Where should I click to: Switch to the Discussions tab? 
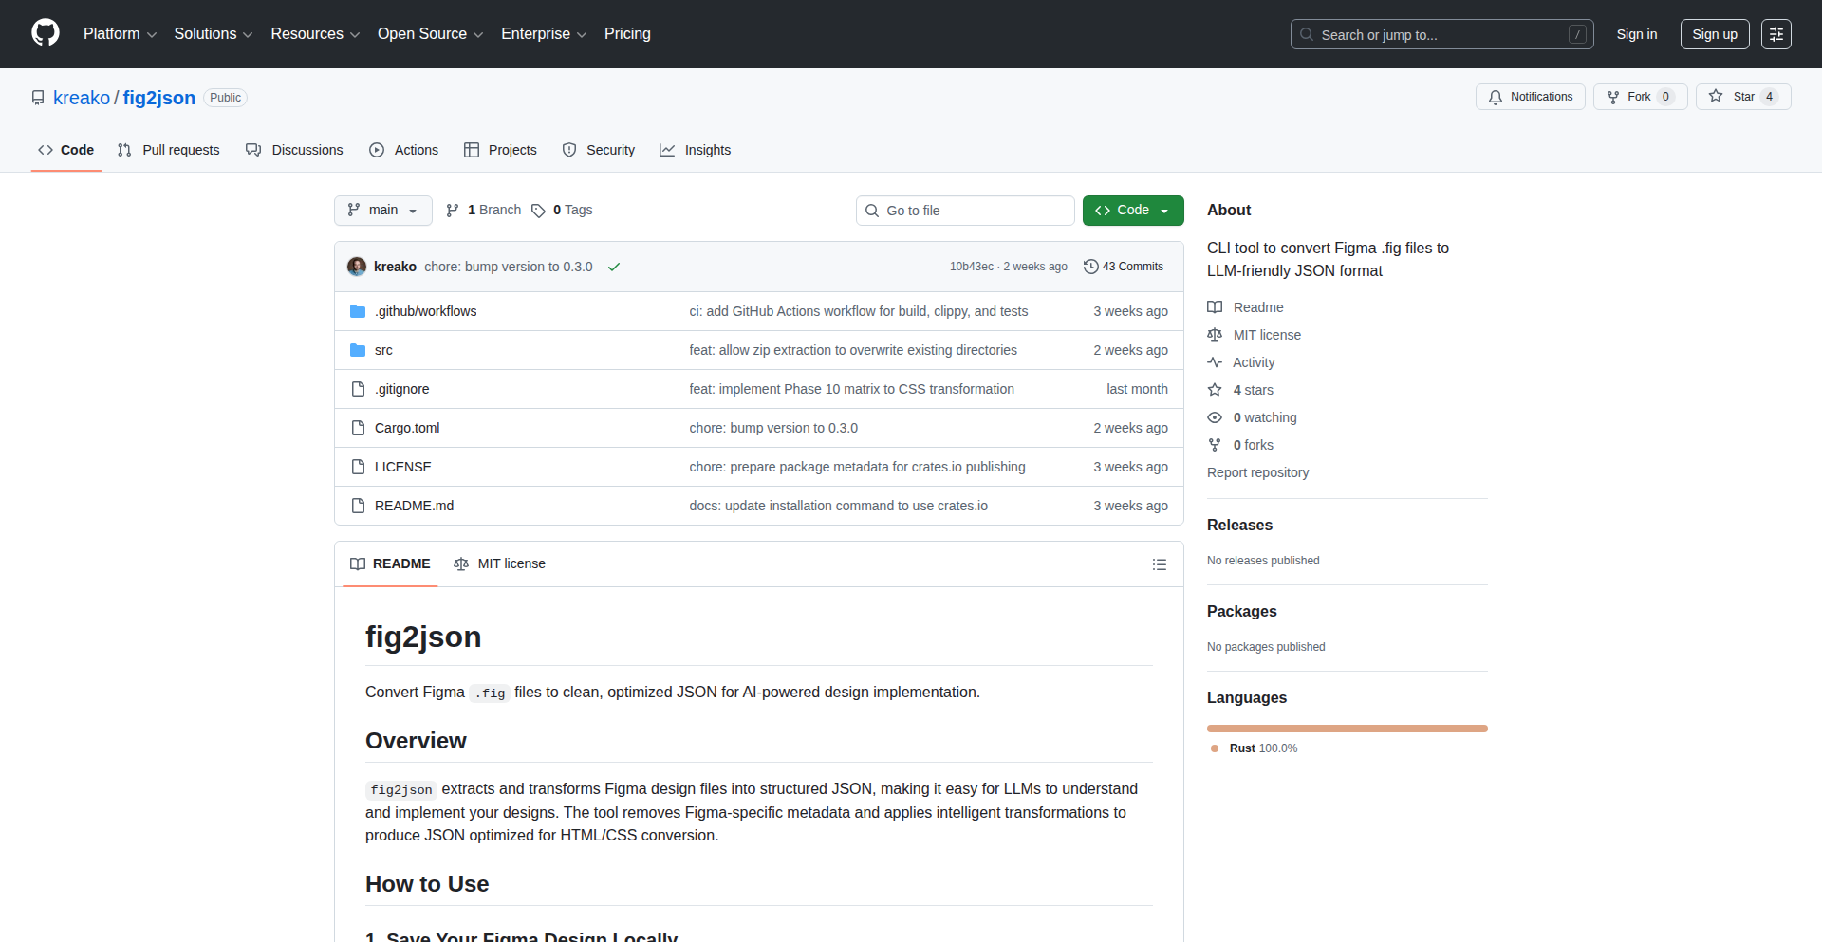point(294,150)
